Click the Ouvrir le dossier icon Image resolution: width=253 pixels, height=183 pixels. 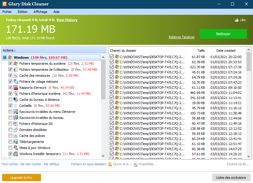click(x=110, y=164)
